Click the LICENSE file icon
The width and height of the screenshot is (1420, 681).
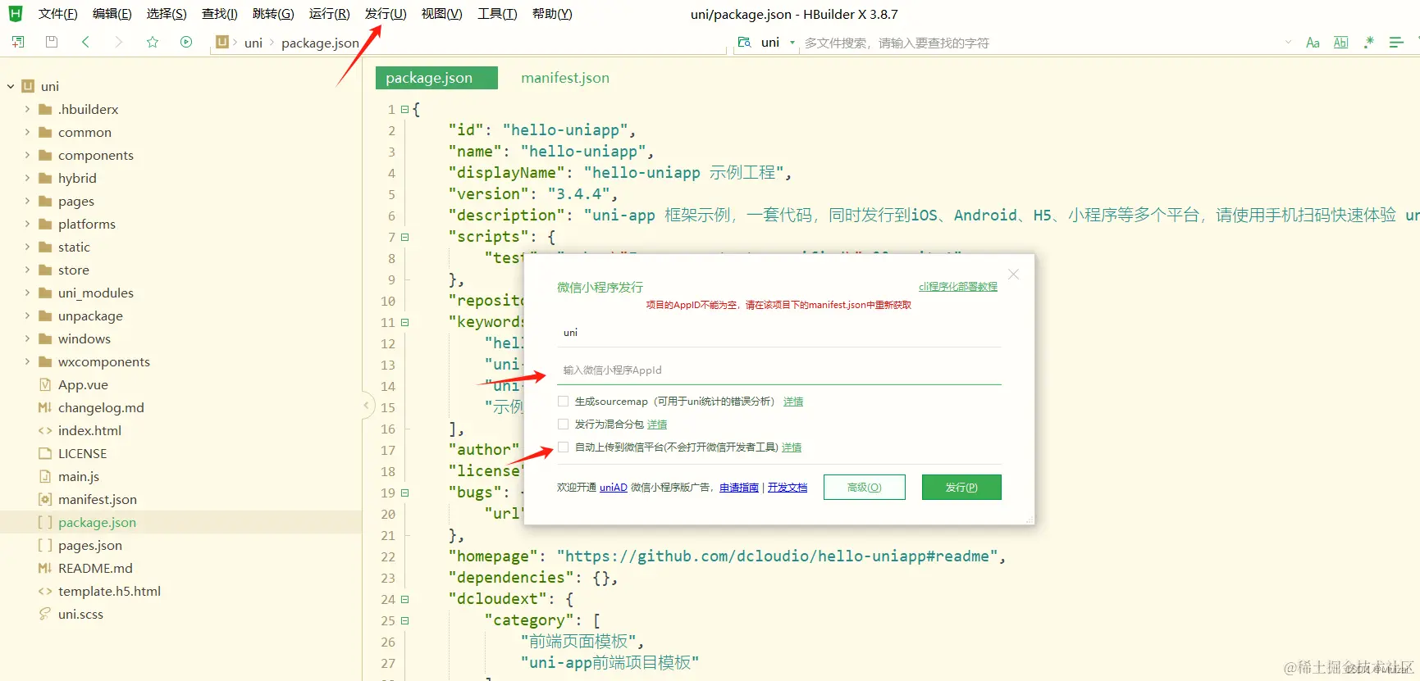pyautogui.click(x=45, y=453)
